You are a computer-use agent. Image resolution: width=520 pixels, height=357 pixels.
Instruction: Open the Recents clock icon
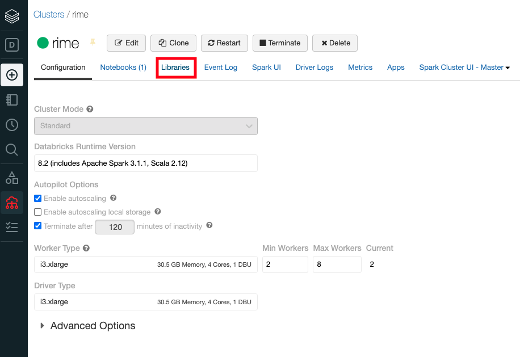point(12,125)
